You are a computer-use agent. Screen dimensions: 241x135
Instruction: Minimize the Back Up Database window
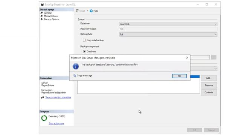(198, 4)
